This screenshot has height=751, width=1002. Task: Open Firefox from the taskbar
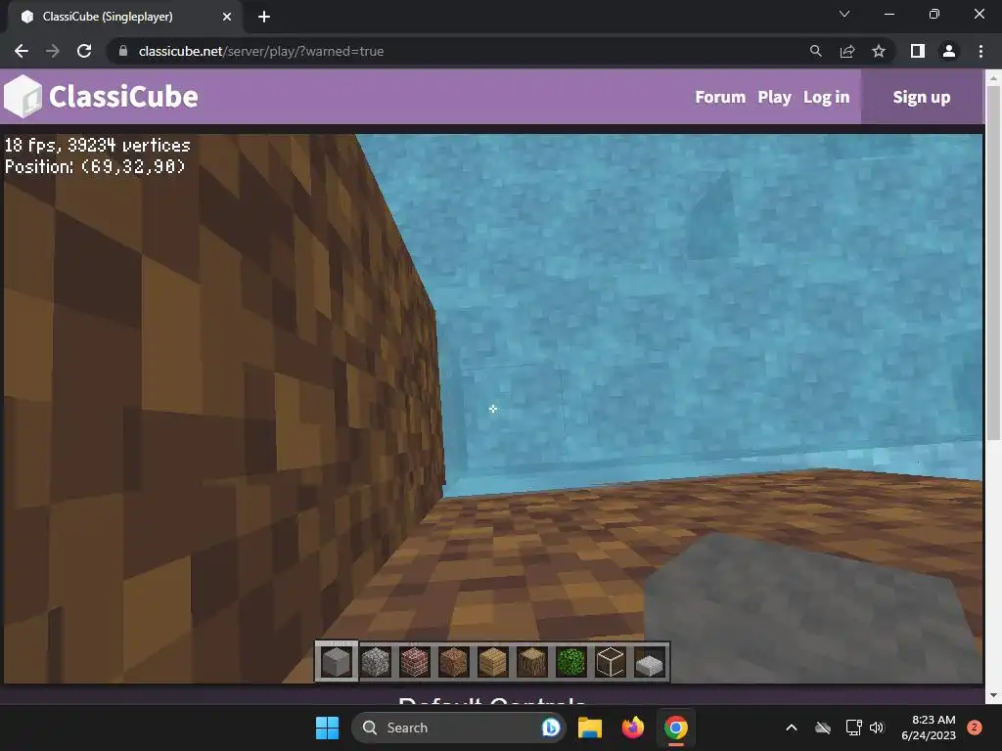pos(633,728)
